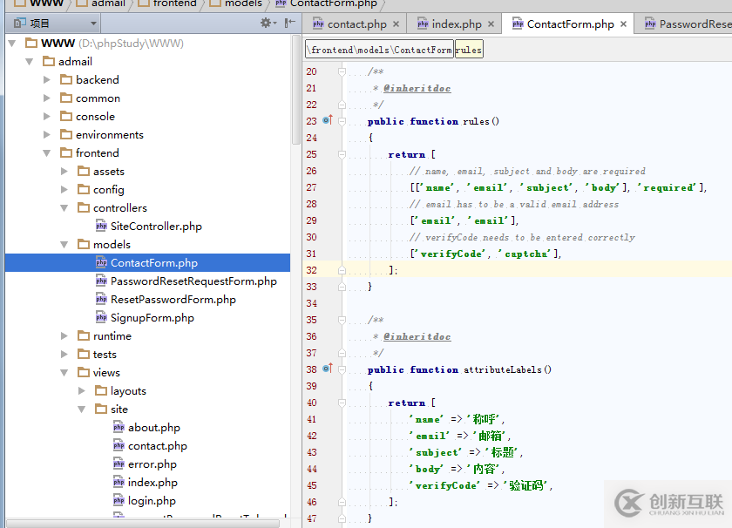Viewport: 732px width, 528px height.
Task: Close the ContactForm.php editor tab
Action: [x=623, y=24]
